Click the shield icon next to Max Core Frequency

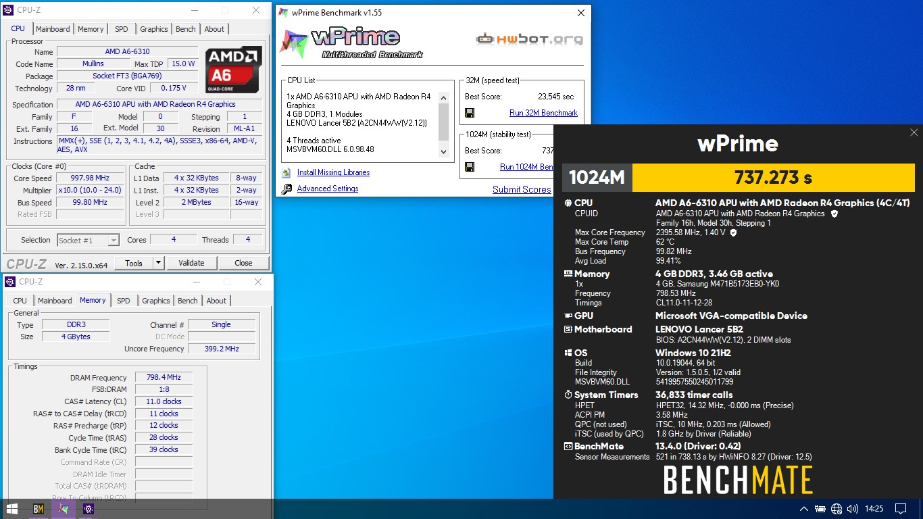tap(733, 232)
